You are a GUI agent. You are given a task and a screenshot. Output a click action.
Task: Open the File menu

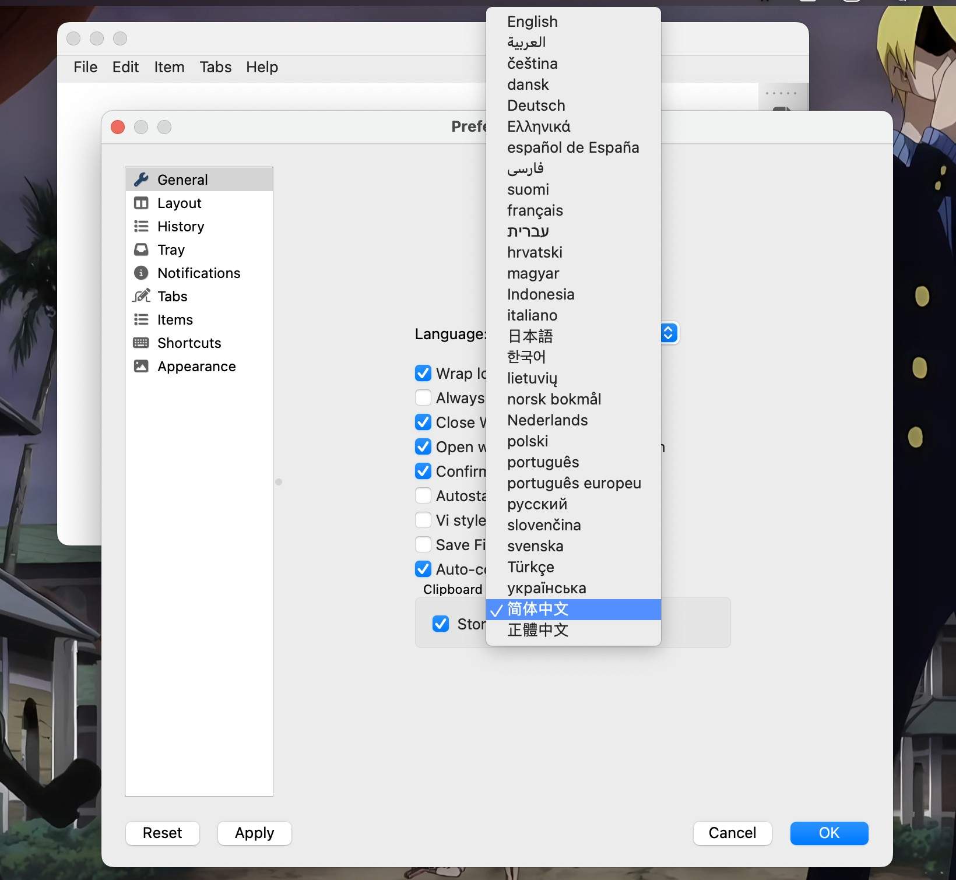[x=85, y=67]
